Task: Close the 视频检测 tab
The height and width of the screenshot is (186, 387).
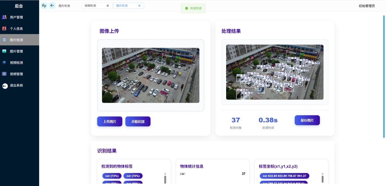Action: point(108,6)
